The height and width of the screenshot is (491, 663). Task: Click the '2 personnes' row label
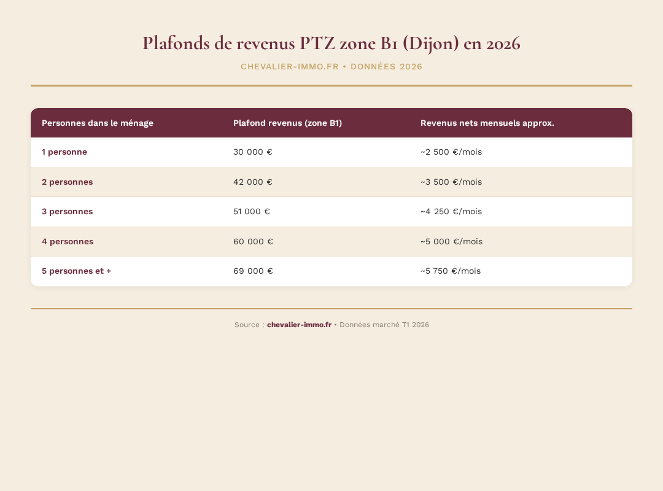68,182
